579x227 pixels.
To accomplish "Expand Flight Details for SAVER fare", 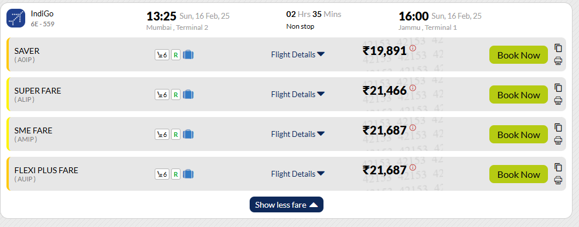I will pyautogui.click(x=298, y=54).
